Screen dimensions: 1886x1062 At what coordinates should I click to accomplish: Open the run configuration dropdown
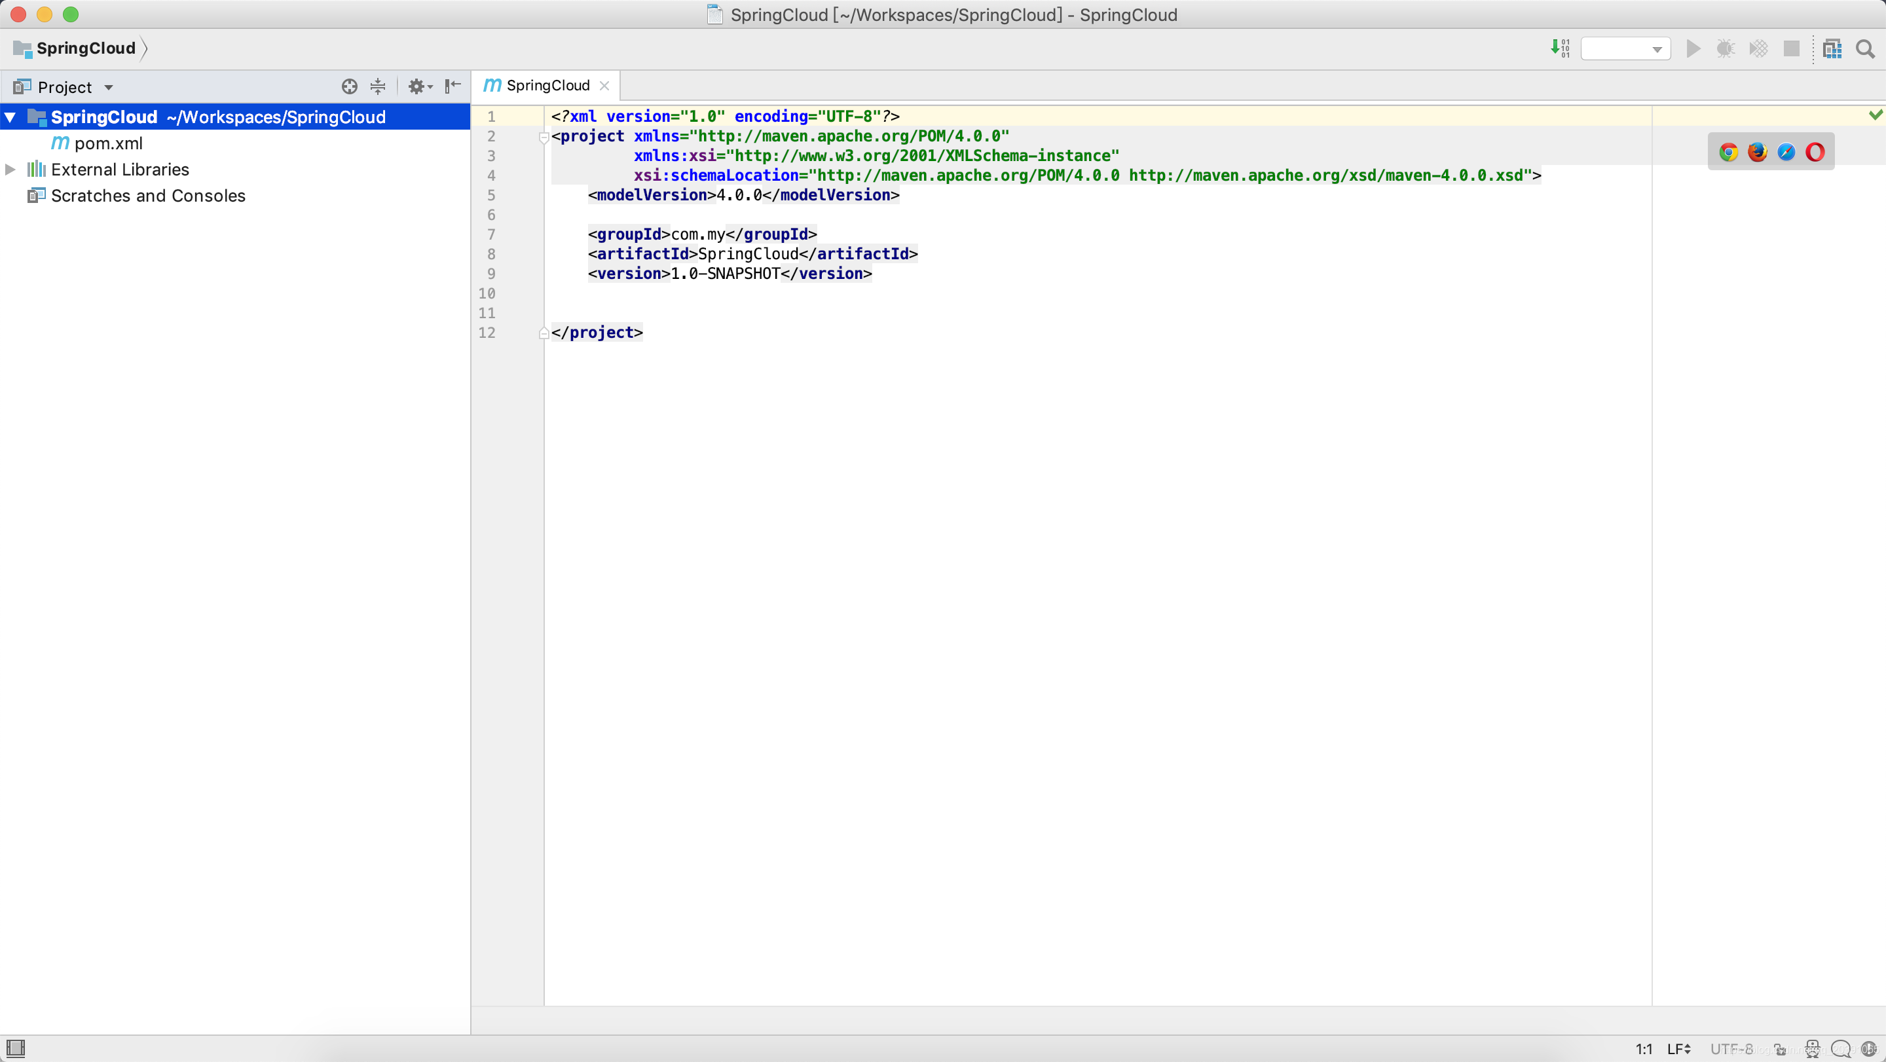[1625, 49]
